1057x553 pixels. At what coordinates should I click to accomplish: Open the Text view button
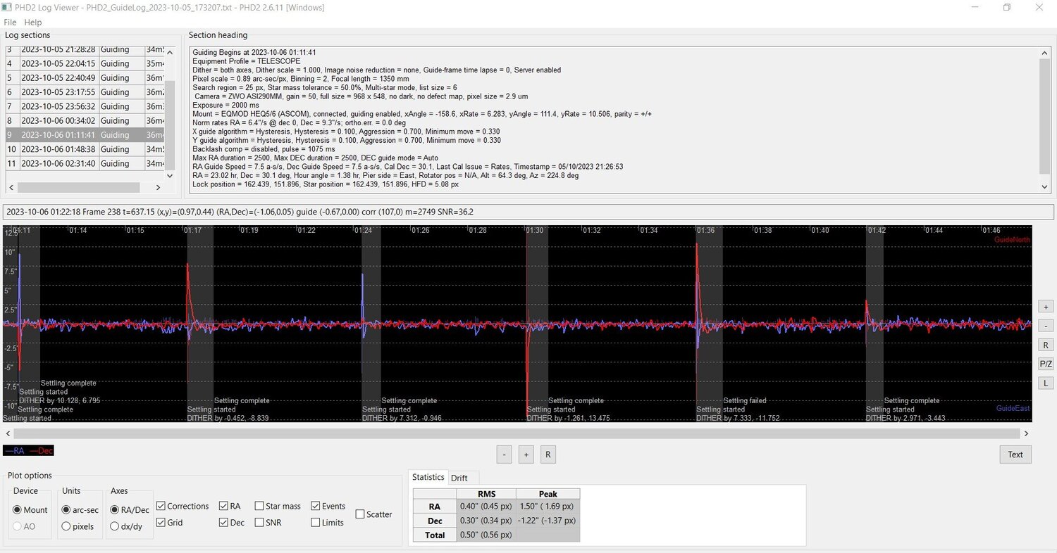[1015, 455]
